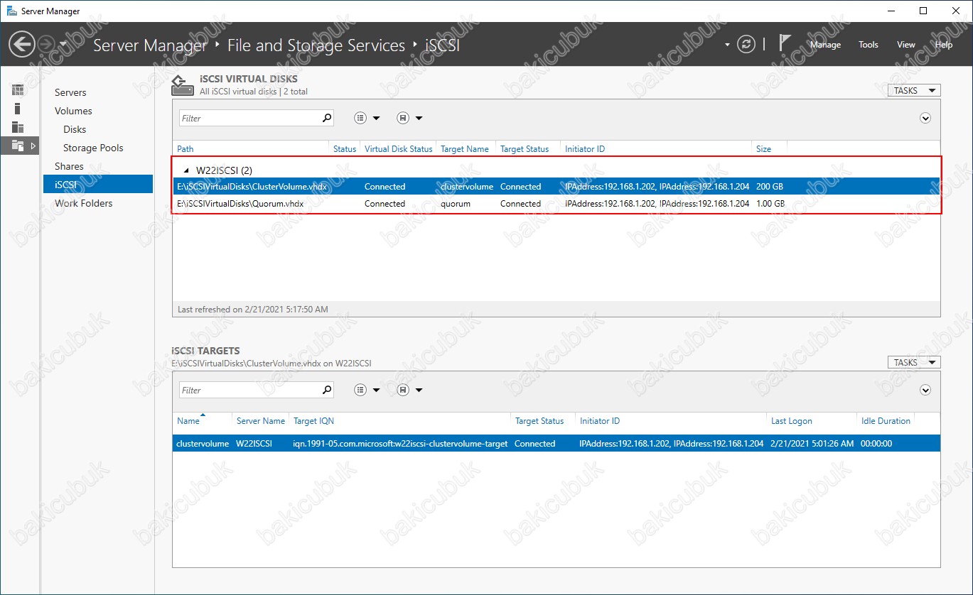The height and width of the screenshot is (595, 973).
Task: Open the Help menu
Action: pos(944,45)
